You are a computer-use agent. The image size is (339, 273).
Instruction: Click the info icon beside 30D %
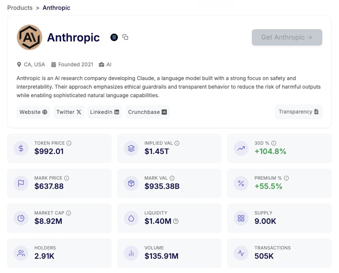pyautogui.click(x=274, y=143)
